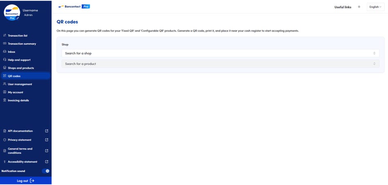Open API documentation external link icon
388x185 pixels.
tap(47, 131)
